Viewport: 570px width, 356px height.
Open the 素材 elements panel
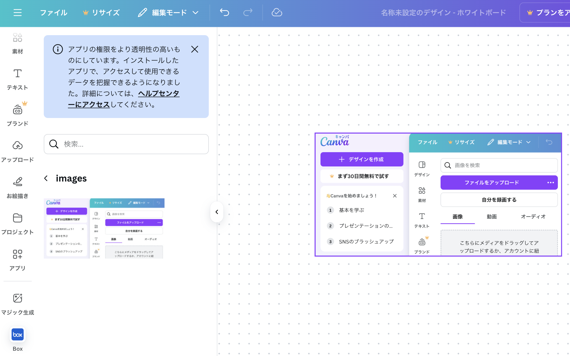[x=17, y=44]
